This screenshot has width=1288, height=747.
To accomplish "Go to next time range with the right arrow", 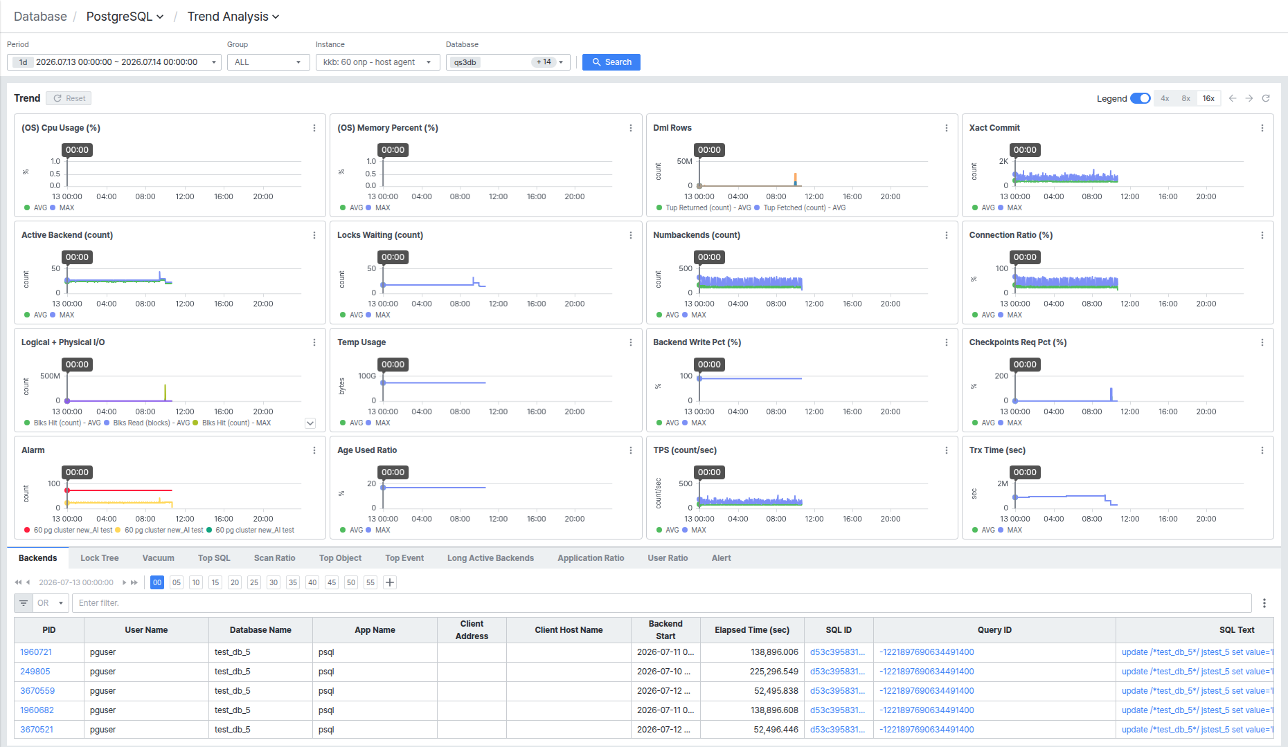I will coord(1249,98).
